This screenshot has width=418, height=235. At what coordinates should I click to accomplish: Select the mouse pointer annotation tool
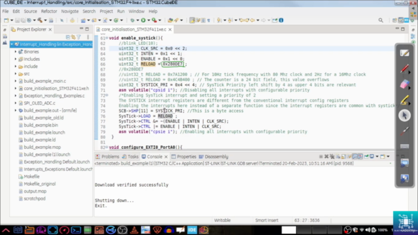[x=404, y=116]
